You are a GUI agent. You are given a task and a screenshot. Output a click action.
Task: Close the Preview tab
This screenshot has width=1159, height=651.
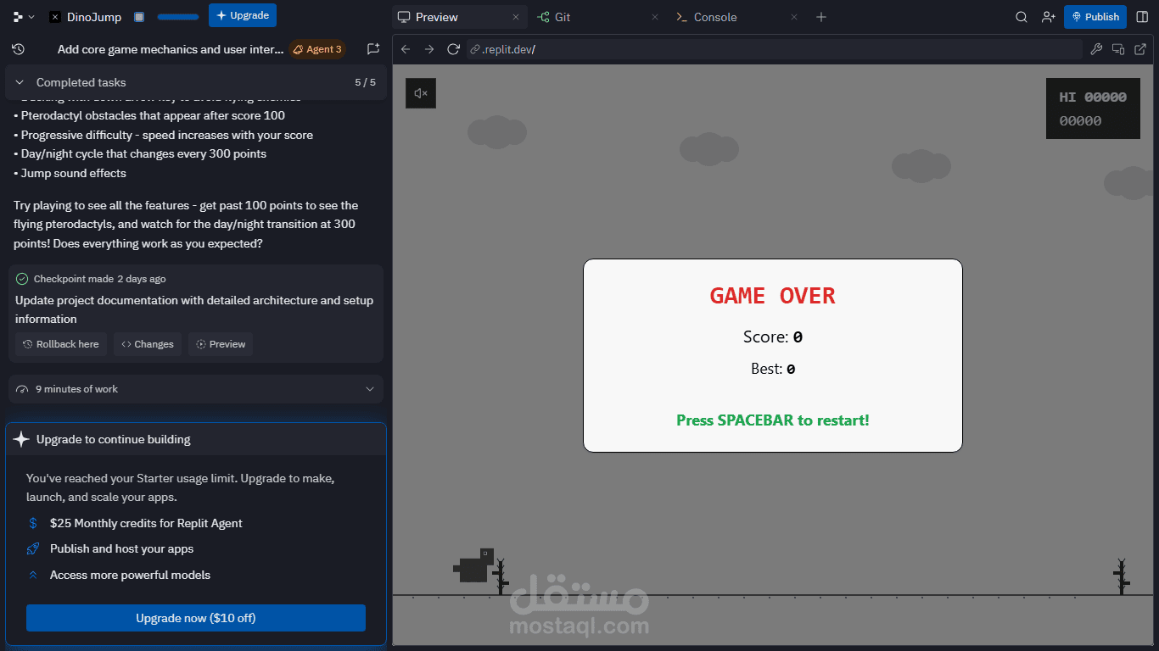coord(515,17)
